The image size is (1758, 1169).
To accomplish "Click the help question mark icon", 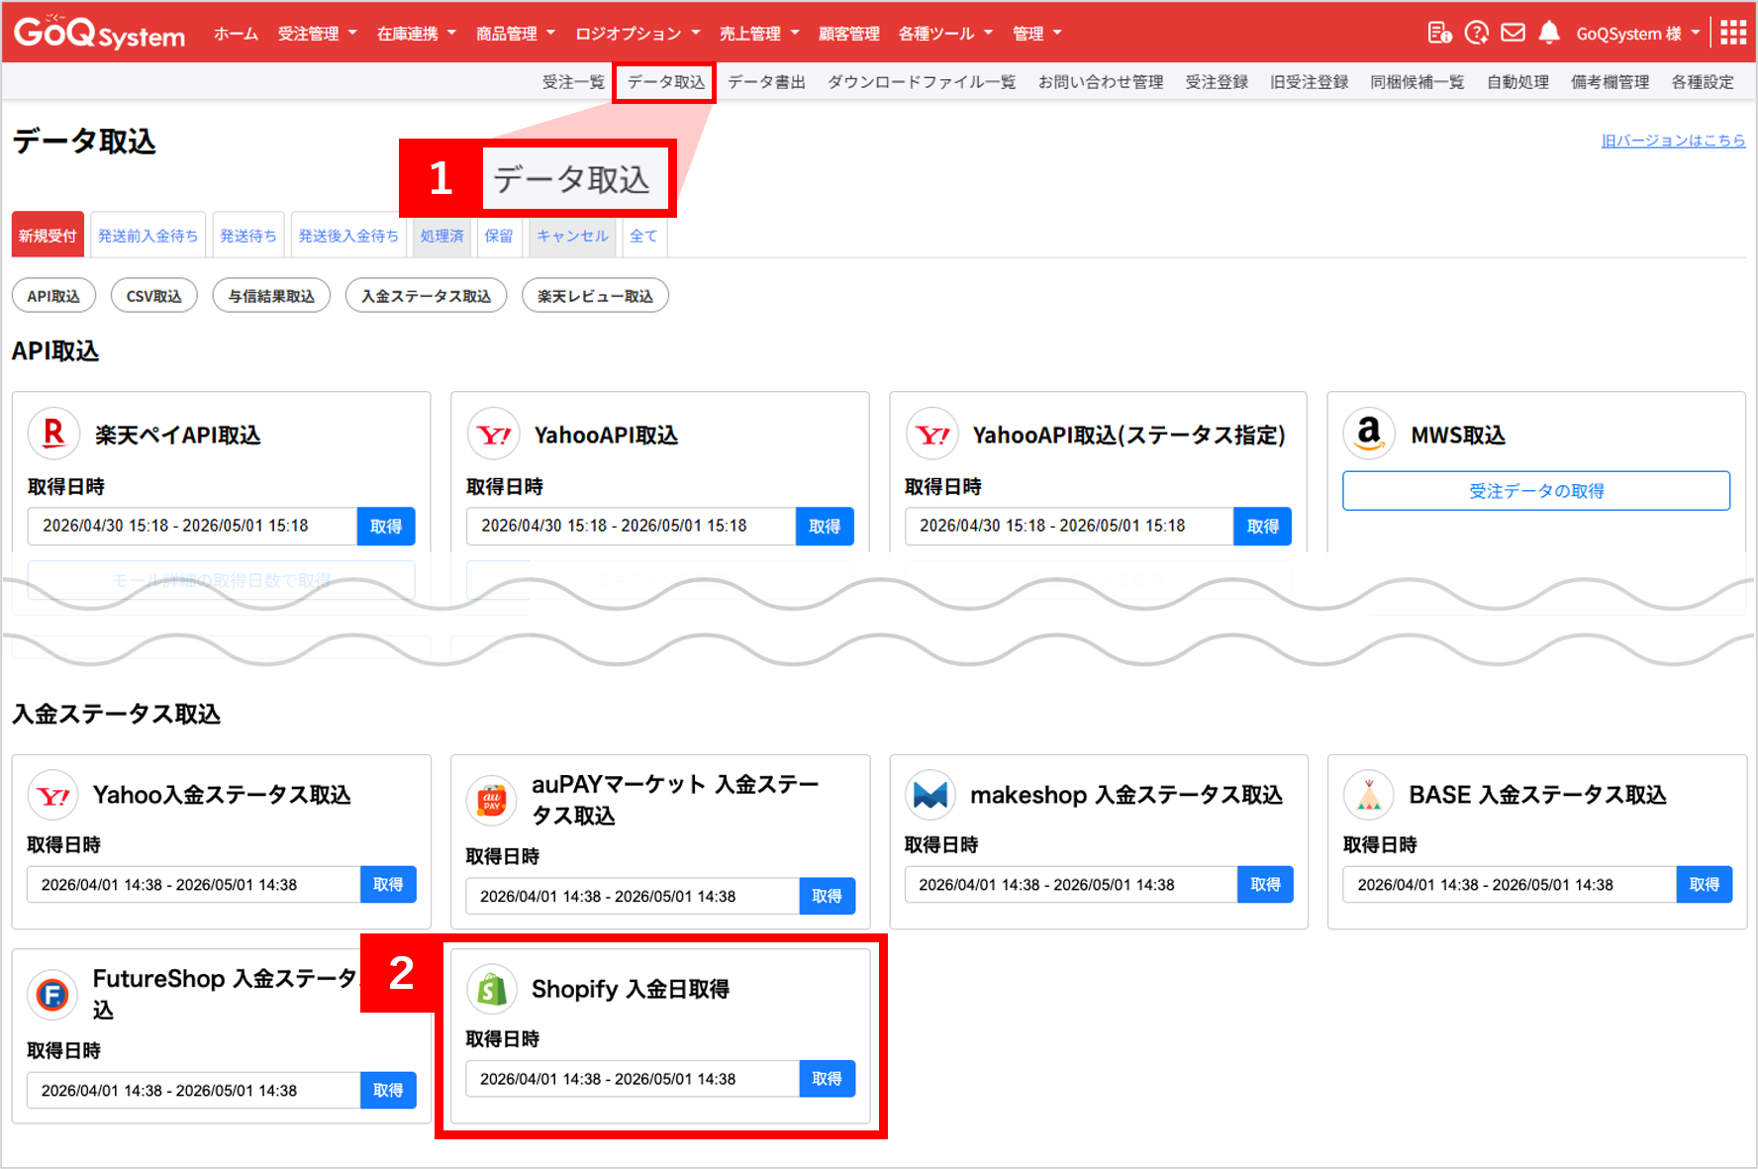I will pos(1476,33).
